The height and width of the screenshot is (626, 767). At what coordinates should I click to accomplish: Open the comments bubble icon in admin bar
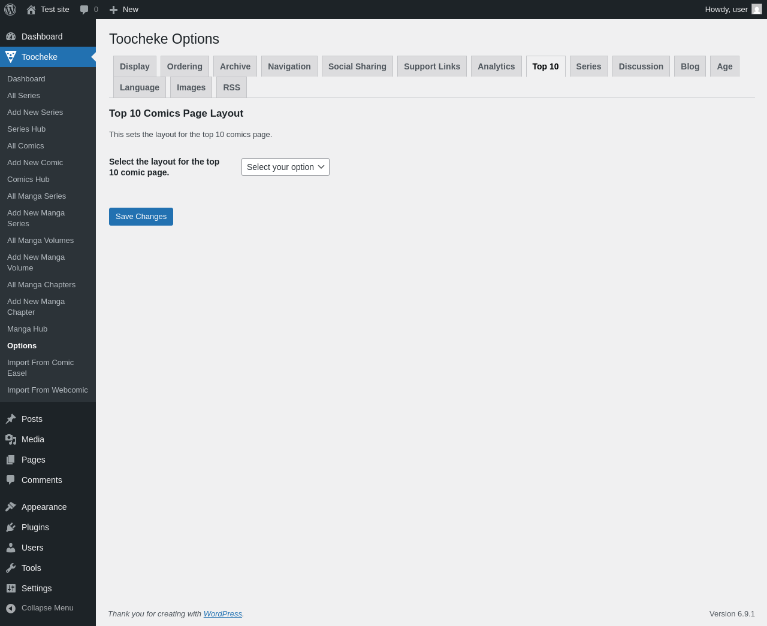84,10
